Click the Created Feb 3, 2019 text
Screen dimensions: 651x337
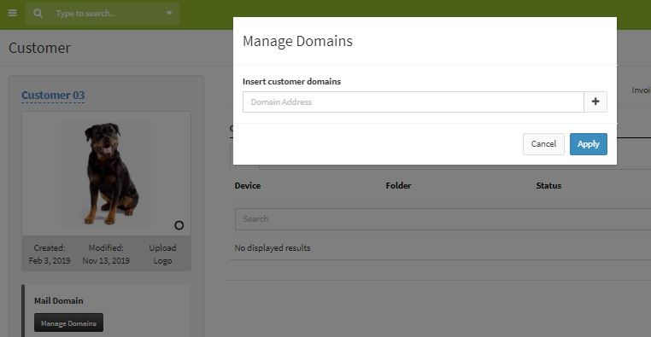(x=50, y=254)
